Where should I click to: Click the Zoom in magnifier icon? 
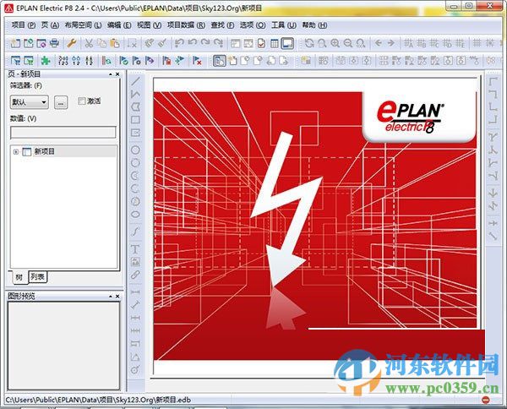pos(335,43)
